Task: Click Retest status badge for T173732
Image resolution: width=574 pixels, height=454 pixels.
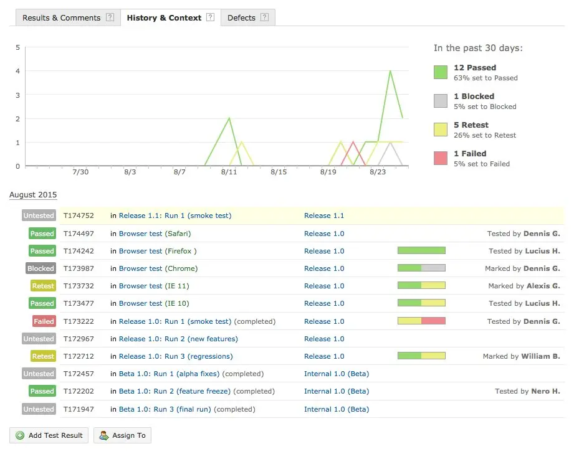Action: pos(43,286)
